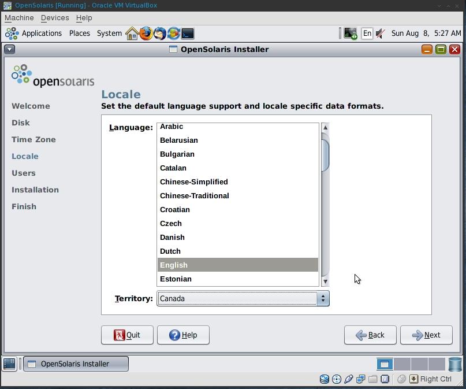Launch Firefox from the top panel
Image resolution: width=466 pixels, height=389 pixels.
click(146, 34)
